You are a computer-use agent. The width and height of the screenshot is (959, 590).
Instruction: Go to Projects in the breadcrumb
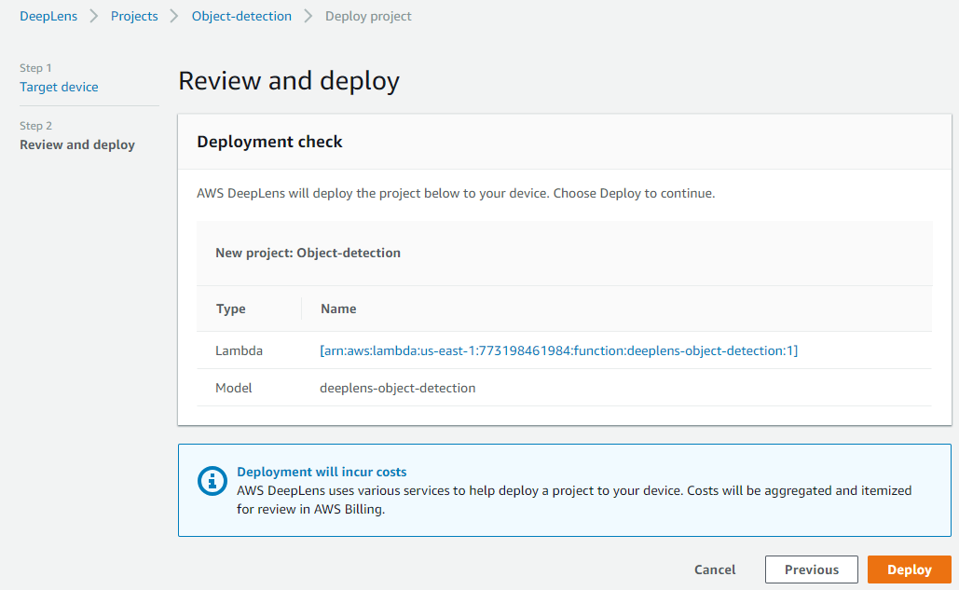tap(134, 16)
